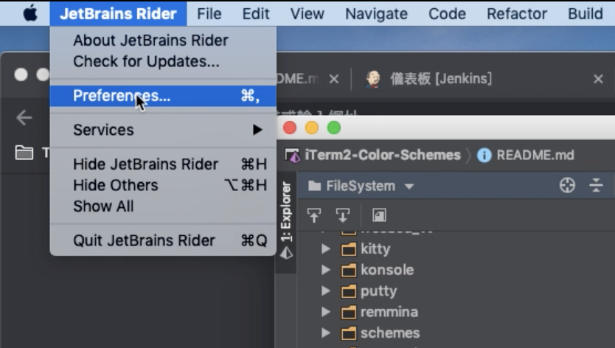Open Preferences... from the menu
615x348 pixels.
coord(163,96)
